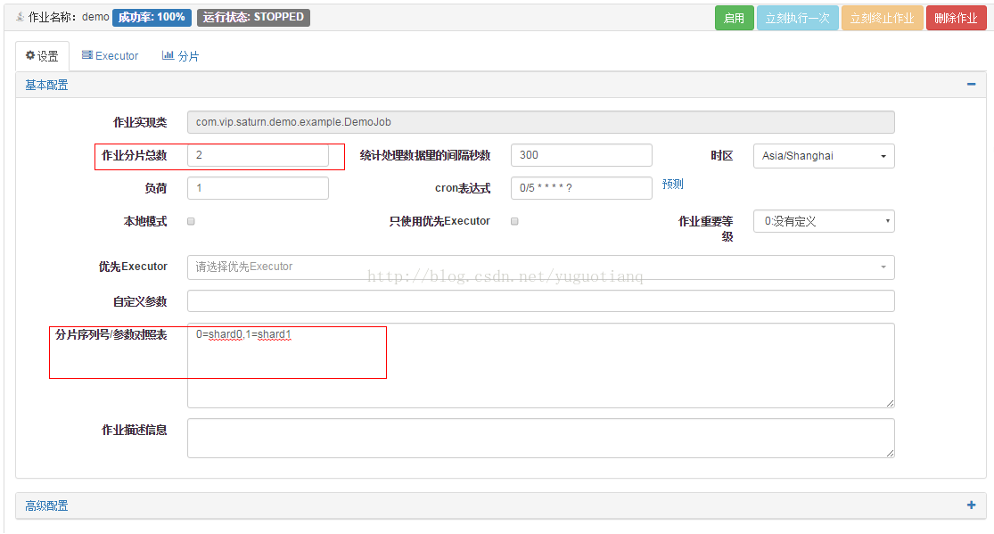Switch to the Executor tab

[110, 56]
